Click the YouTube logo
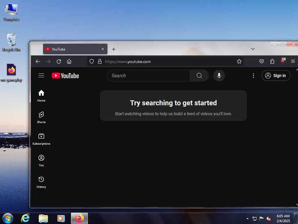The height and width of the screenshot is (224, 298). pos(65,76)
